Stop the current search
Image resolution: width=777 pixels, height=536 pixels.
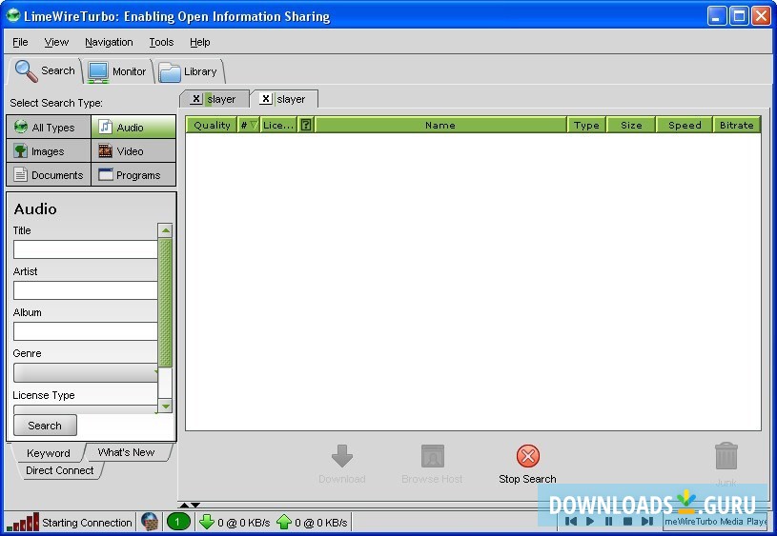pyautogui.click(x=528, y=464)
